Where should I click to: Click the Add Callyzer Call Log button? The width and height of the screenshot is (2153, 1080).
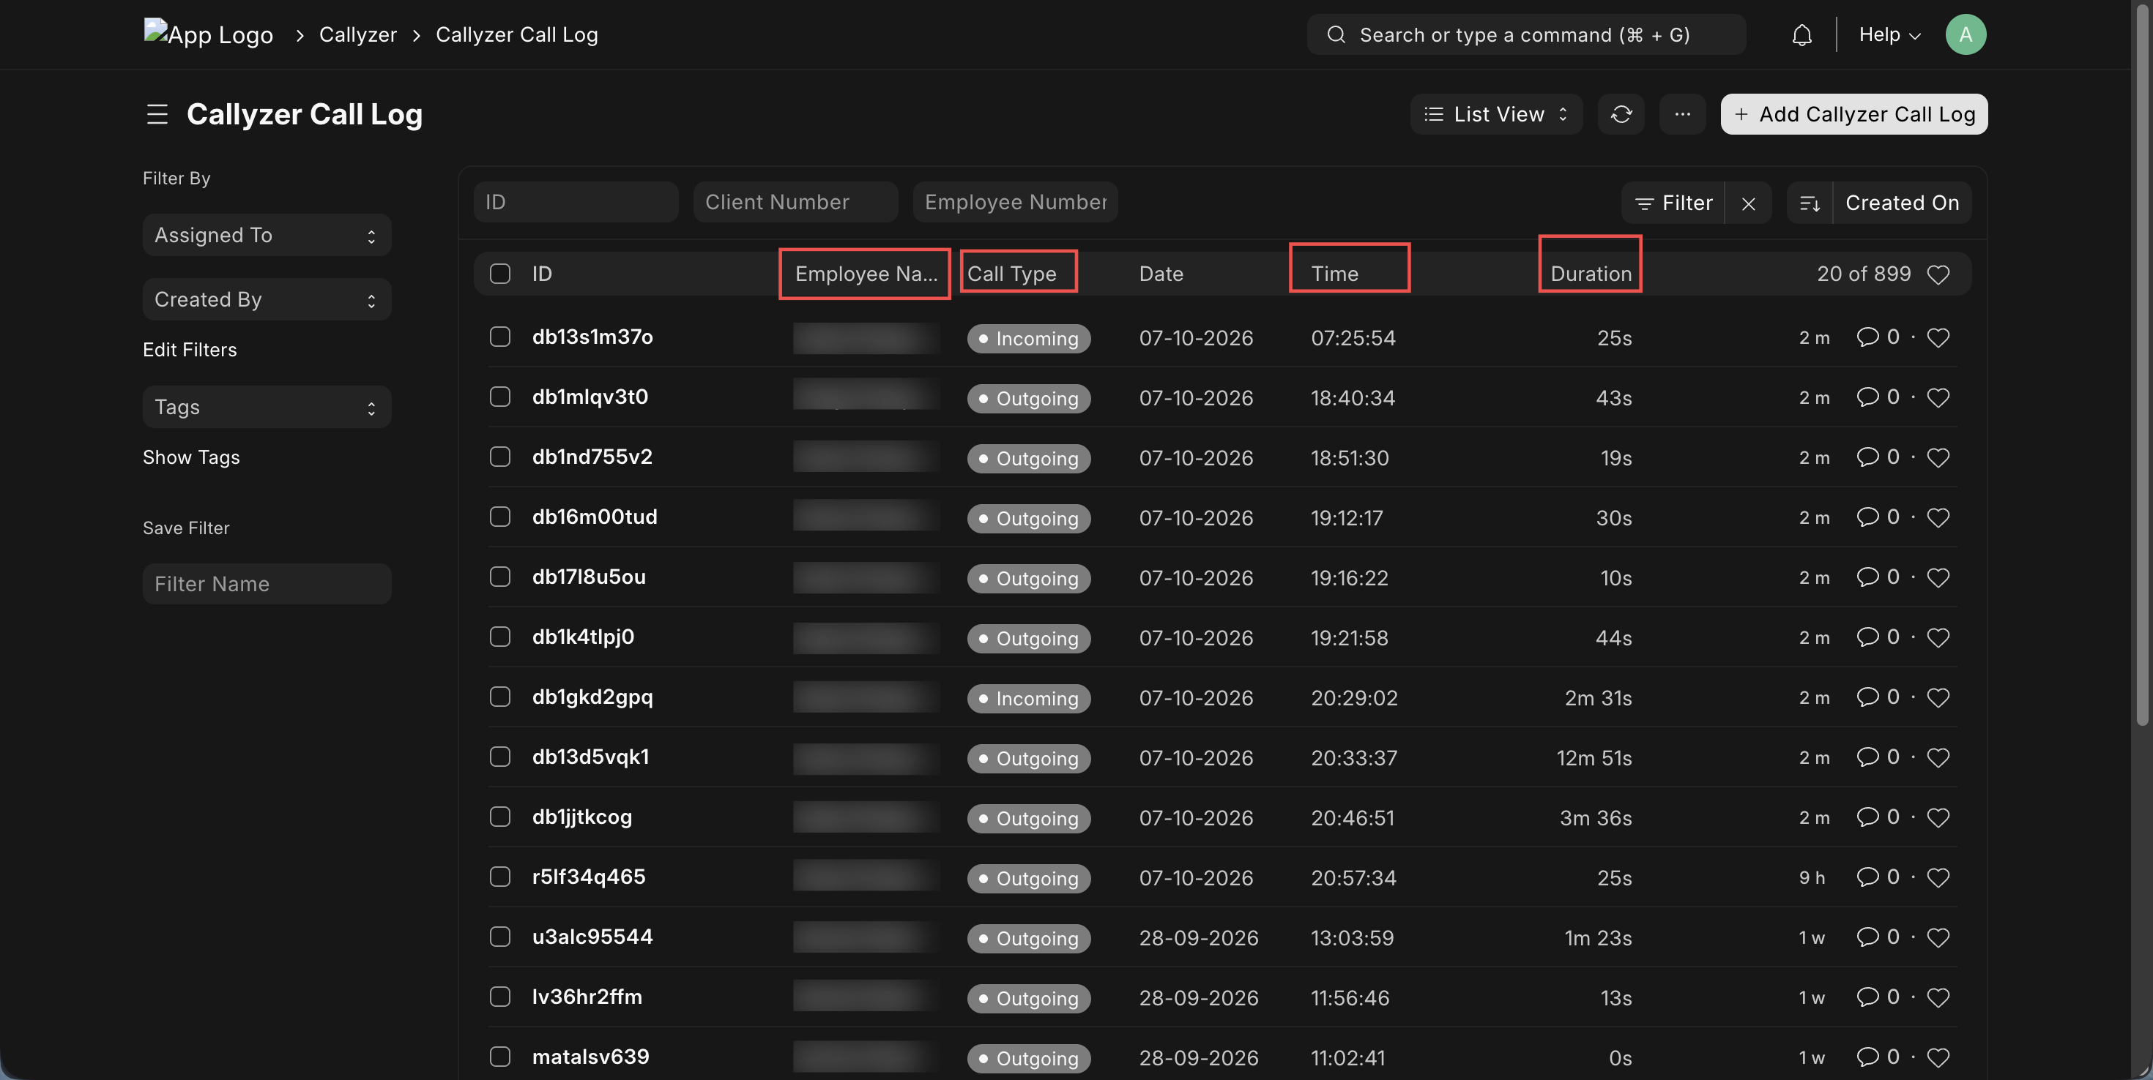(1853, 114)
